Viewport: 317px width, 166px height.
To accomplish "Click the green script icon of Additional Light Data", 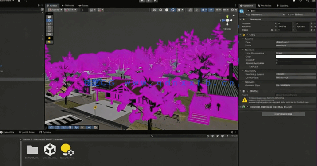I will coord(243,107).
